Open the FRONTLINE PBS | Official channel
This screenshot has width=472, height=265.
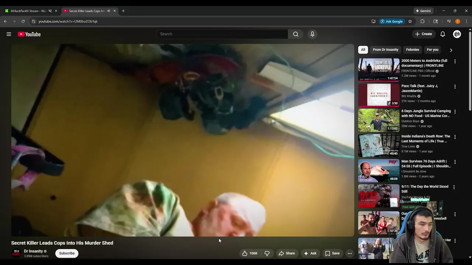coord(418,71)
